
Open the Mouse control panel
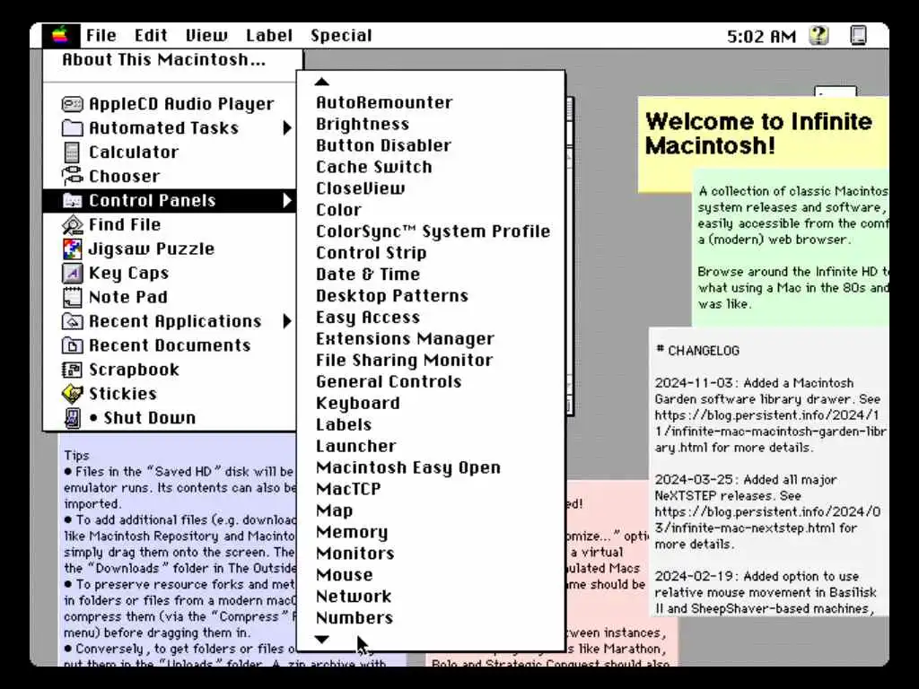pyautogui.click(x=344, y=575)
